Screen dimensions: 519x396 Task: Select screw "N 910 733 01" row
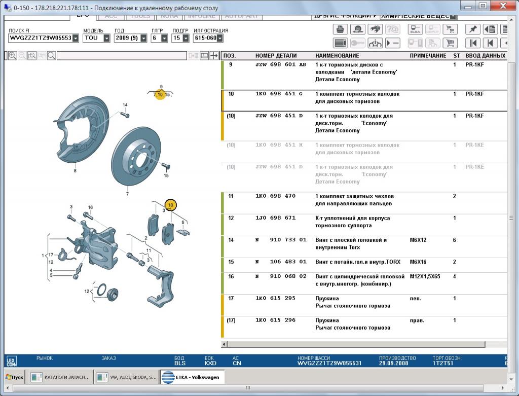tap(364, 246)
